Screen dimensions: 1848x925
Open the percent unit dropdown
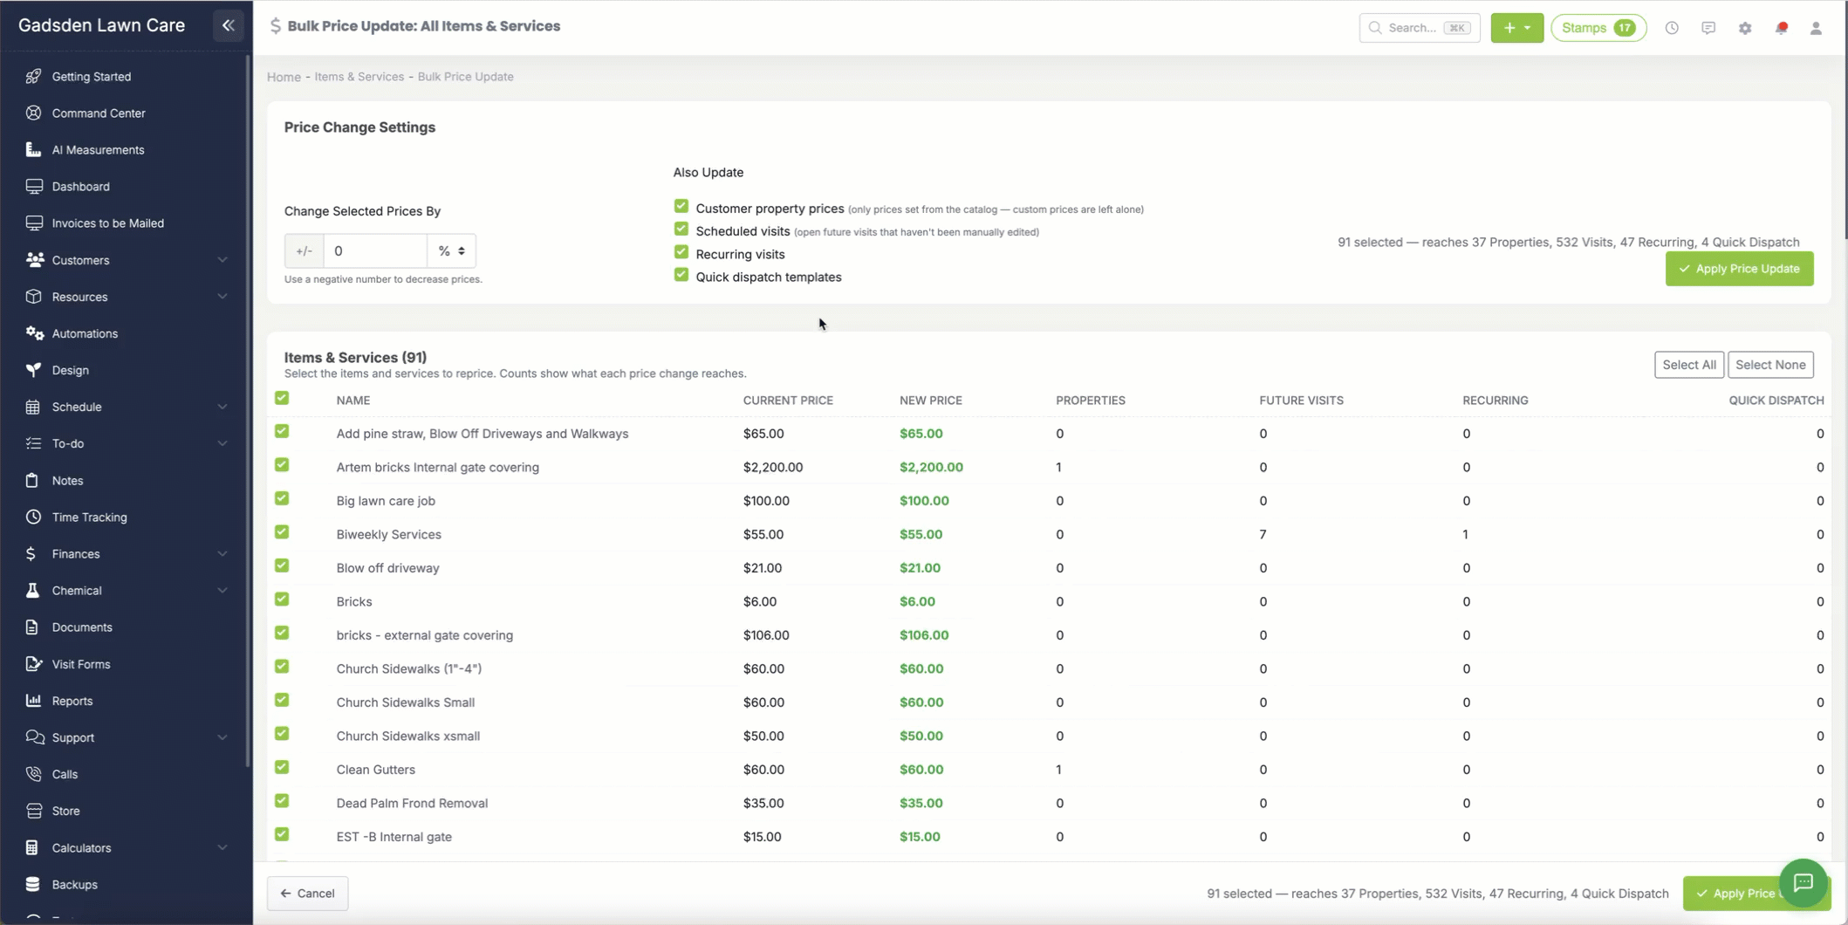(451, 250)
